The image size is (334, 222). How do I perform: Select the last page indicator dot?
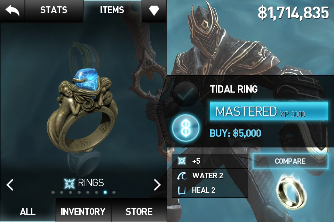[x=114, y=192]
